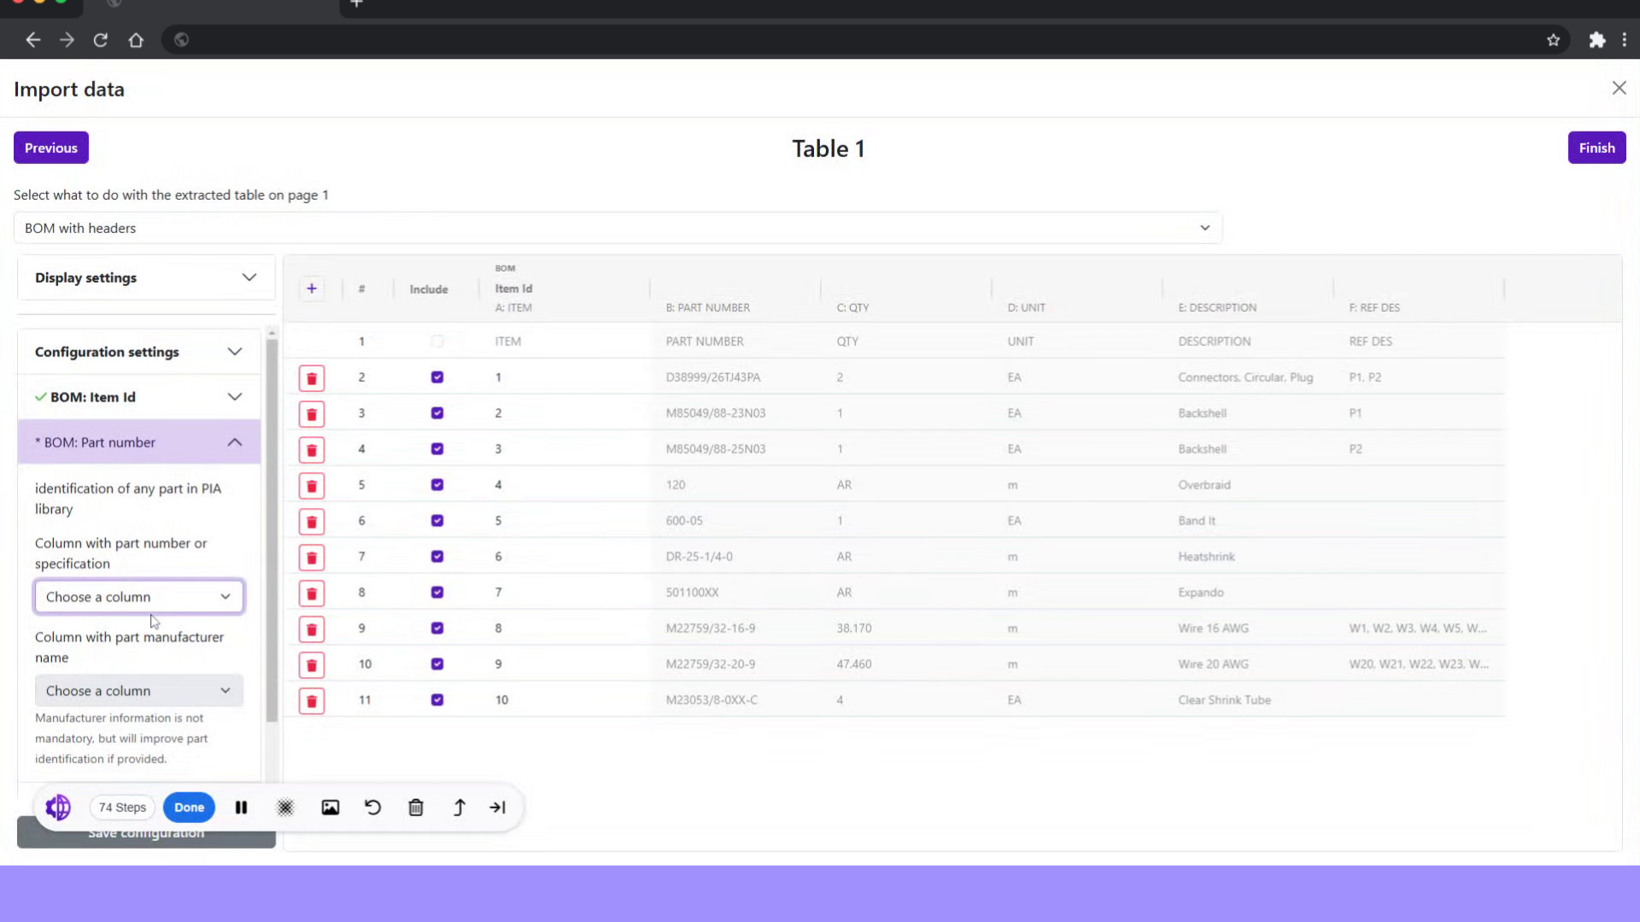Enable the Include checkbox in the header row
The width and height of the screenshot is (1640, 922).
click(x=436, y=341)
